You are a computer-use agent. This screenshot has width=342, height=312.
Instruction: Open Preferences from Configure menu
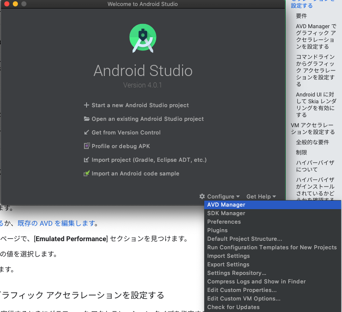[272, 222]
